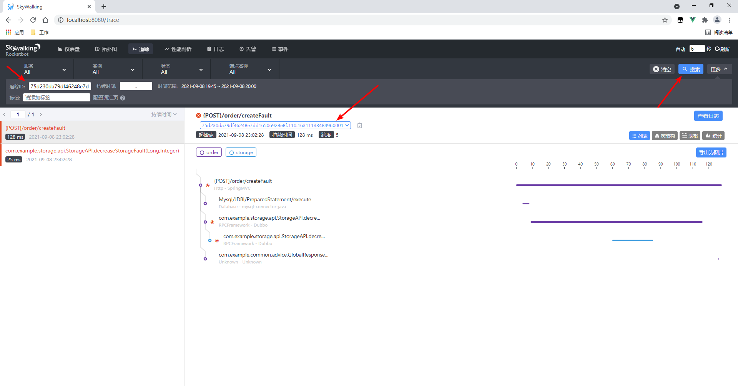Click the 搜索 search button

click(691, 69)
